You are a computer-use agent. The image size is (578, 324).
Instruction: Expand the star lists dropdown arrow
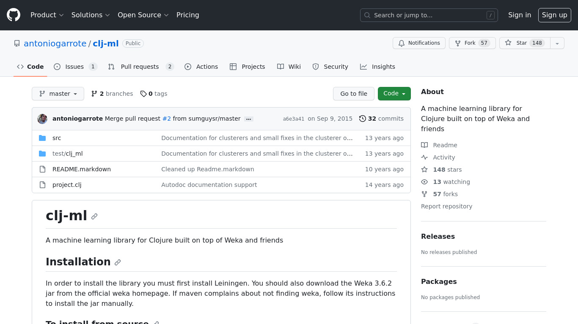click(x=557, y=43)
